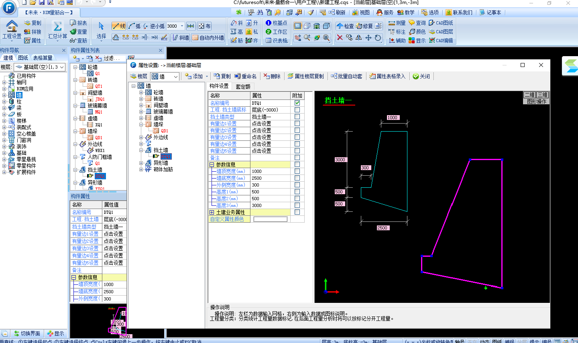
Task: Click the 关闭 close button in dialog toolbar
Action: [421, 76]
